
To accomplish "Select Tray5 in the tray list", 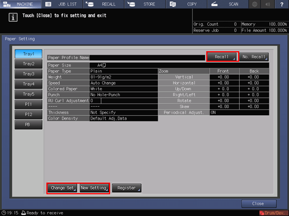I will tap(29, 94).
